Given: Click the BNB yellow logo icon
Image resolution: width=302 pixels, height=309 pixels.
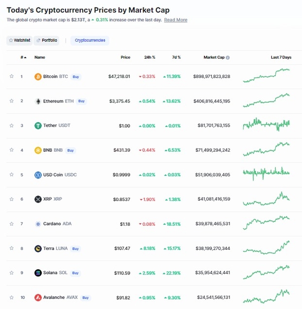Looking at the screenshot, I should tap(38, 150).
